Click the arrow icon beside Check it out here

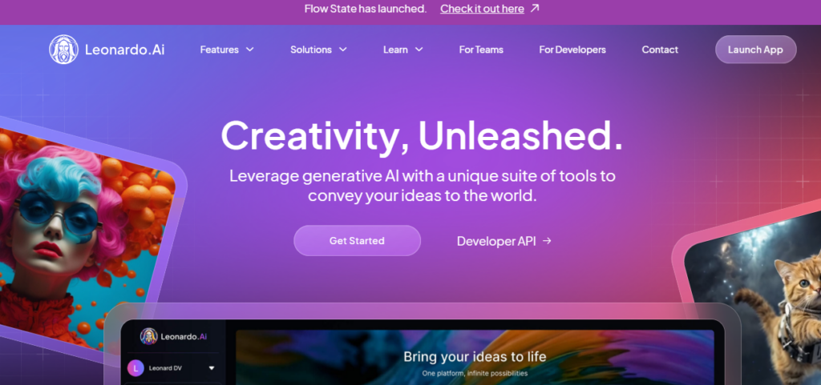pos(535,8)
